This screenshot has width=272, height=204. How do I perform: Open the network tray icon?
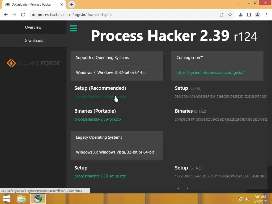pyautogui.click(x=240, y=199)
